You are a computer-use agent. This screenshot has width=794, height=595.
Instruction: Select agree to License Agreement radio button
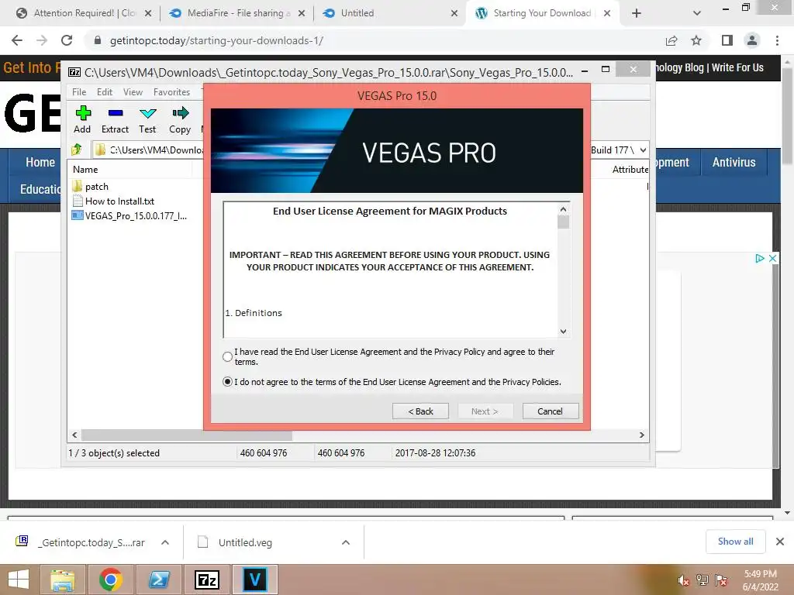click(228, 356)
